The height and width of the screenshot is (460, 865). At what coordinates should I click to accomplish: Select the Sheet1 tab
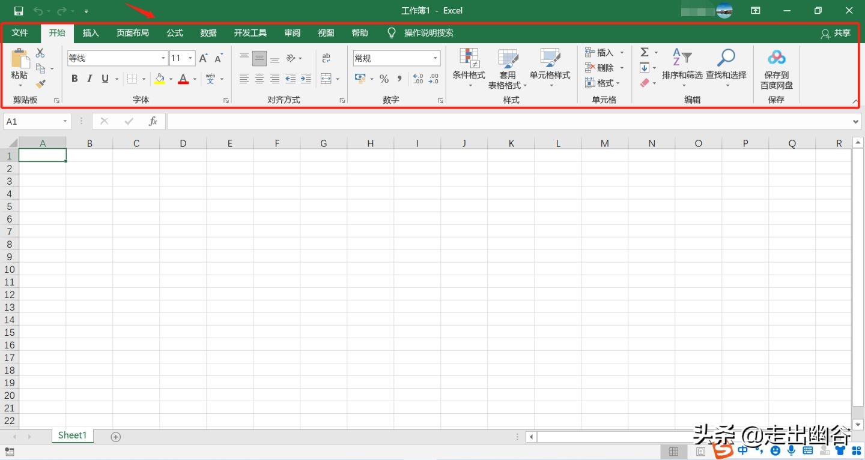tap(73, 435)
